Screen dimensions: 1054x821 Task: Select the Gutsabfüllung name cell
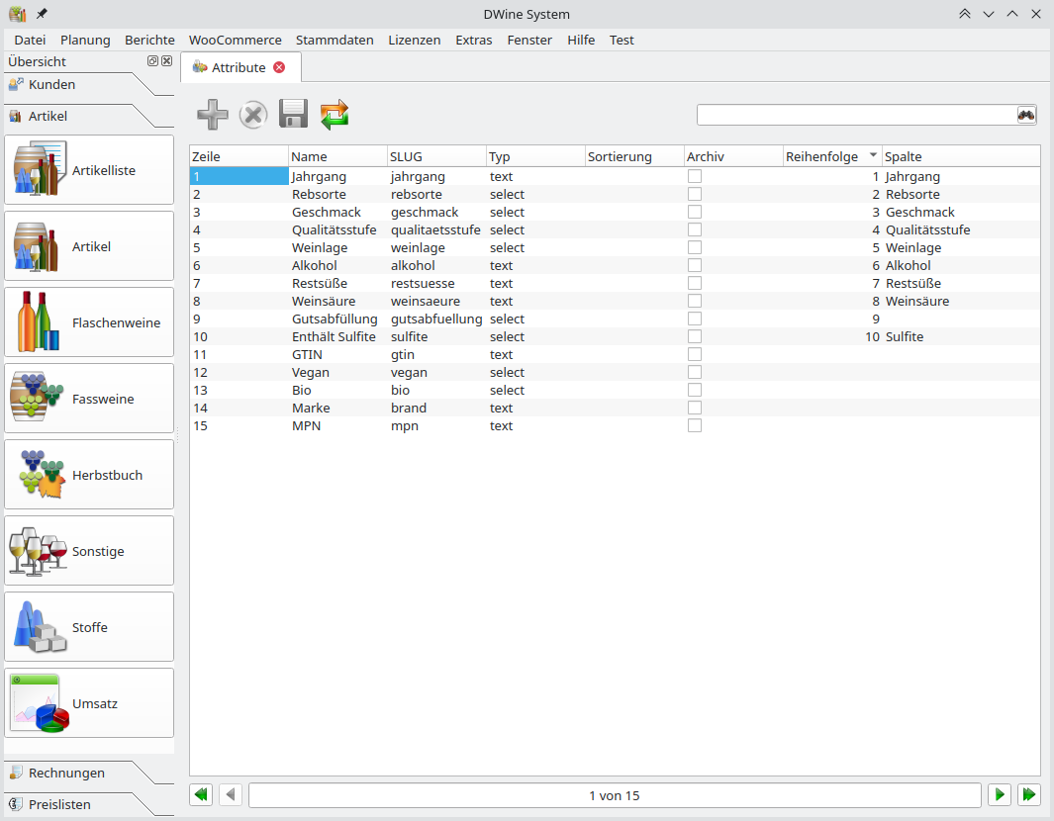(337, 319)
